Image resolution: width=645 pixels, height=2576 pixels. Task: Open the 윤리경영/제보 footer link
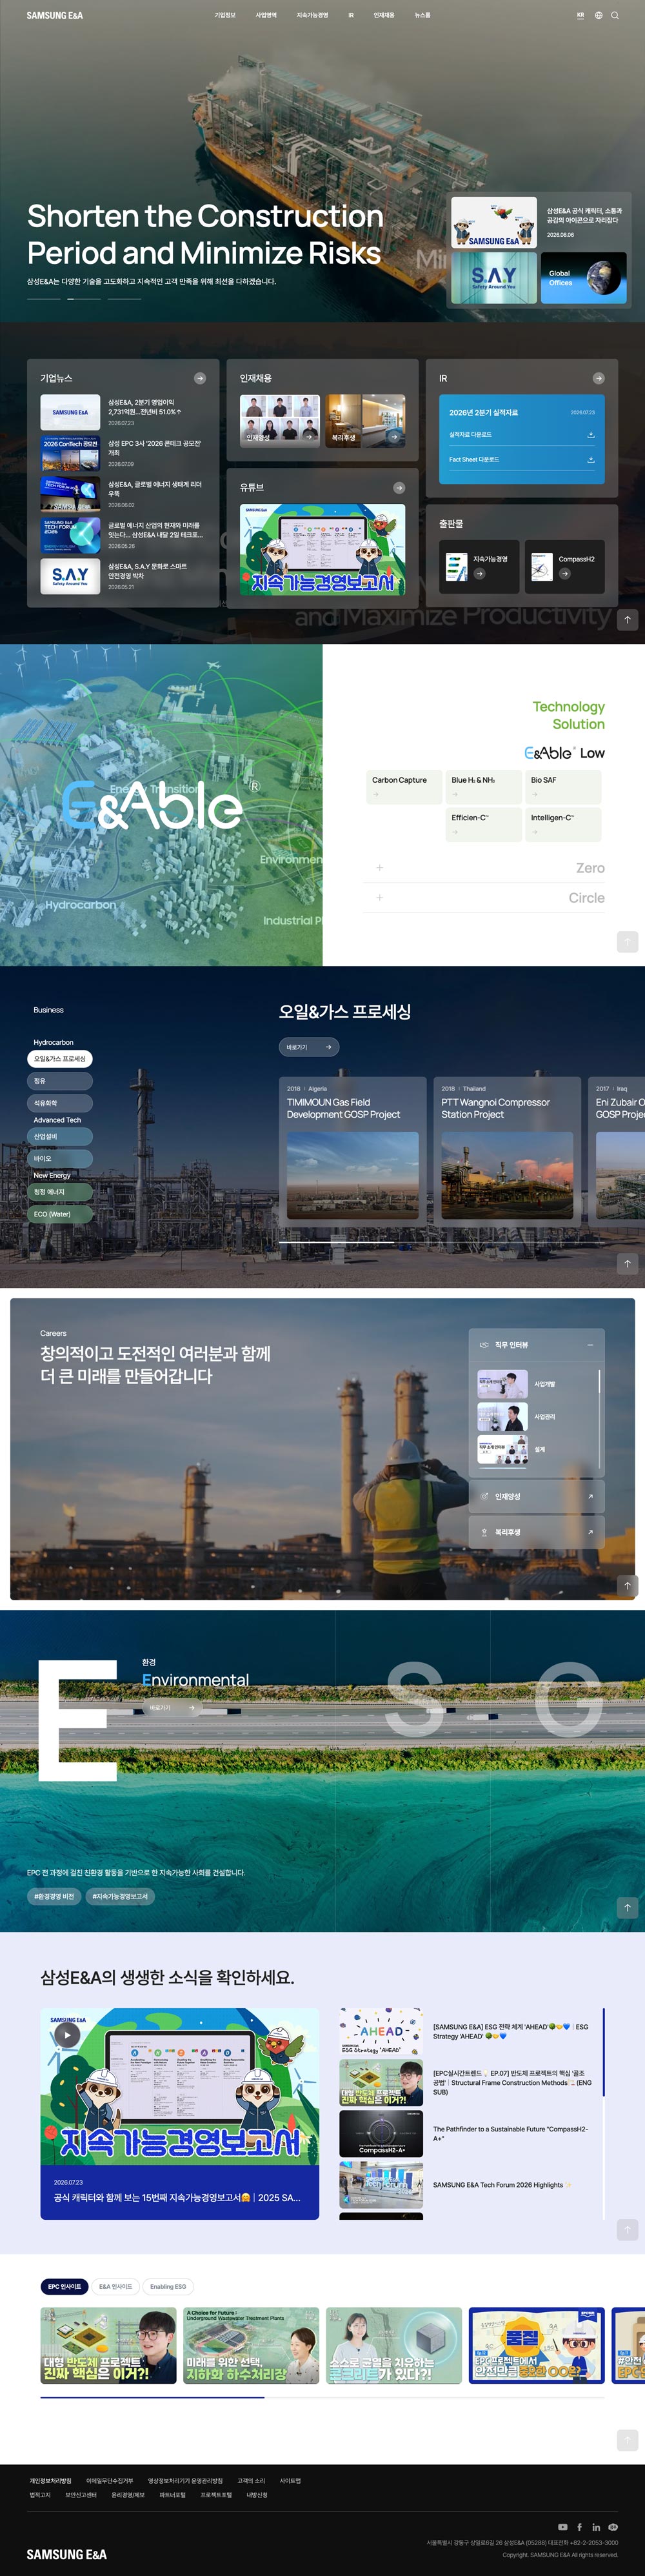[128, 2494]
